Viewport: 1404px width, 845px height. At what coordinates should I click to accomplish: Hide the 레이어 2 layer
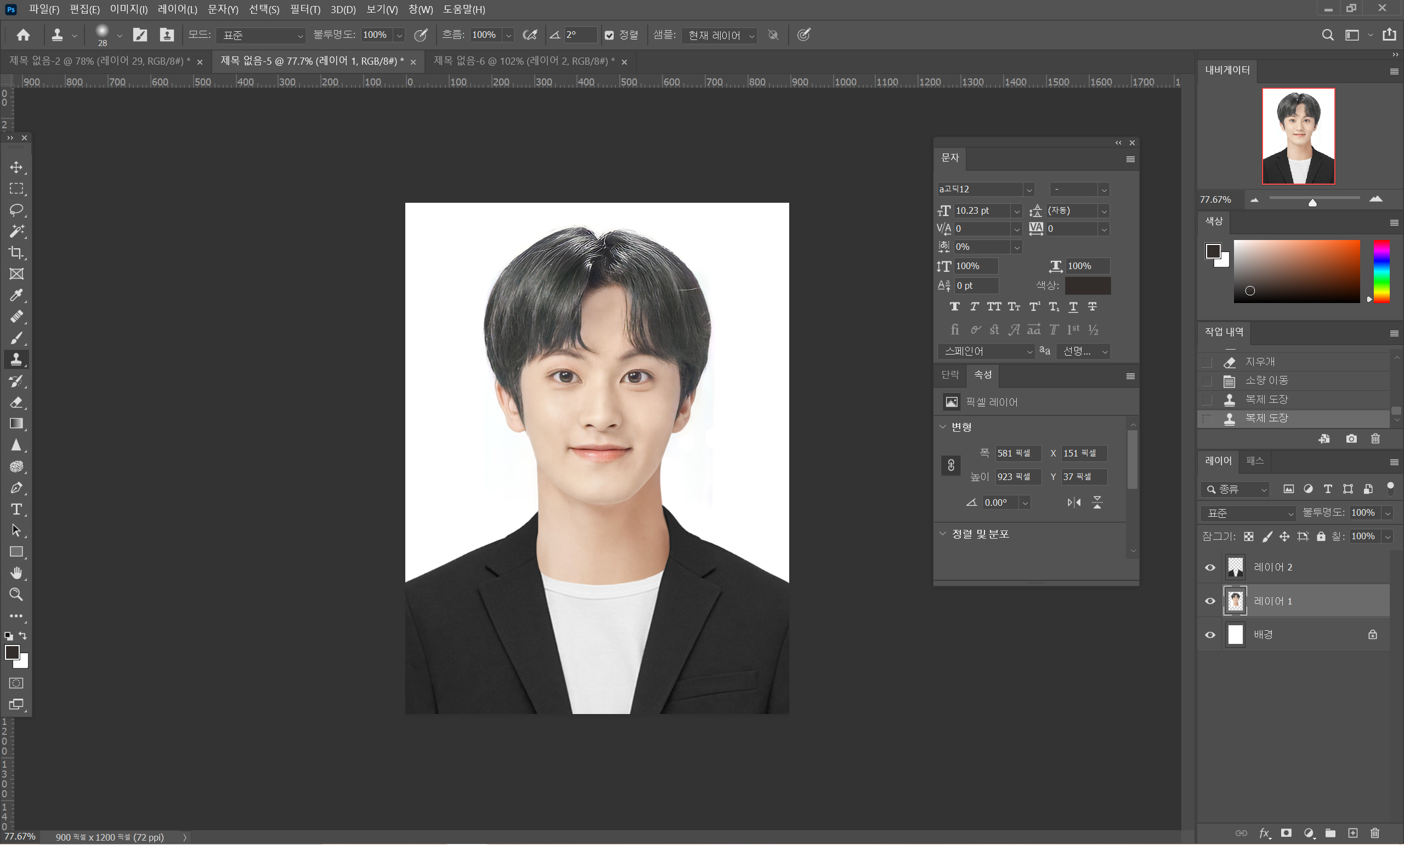pyautogui.click(x=1210, y=567)
